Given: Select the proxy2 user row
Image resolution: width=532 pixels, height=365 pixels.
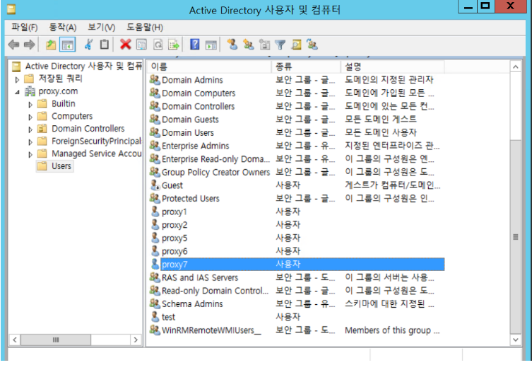Looking at the screenshot, I should tap(297, 225).
